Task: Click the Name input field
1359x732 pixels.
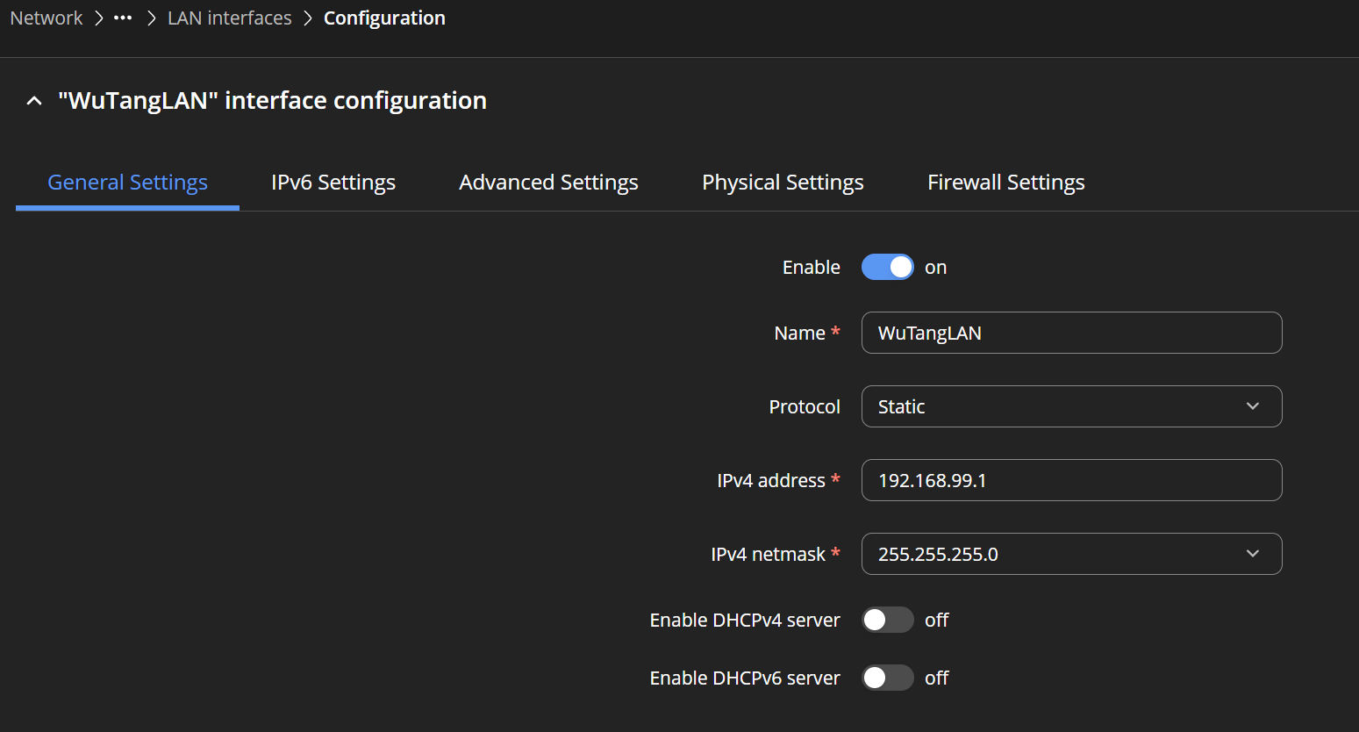Action: (x=1071, y=333)
